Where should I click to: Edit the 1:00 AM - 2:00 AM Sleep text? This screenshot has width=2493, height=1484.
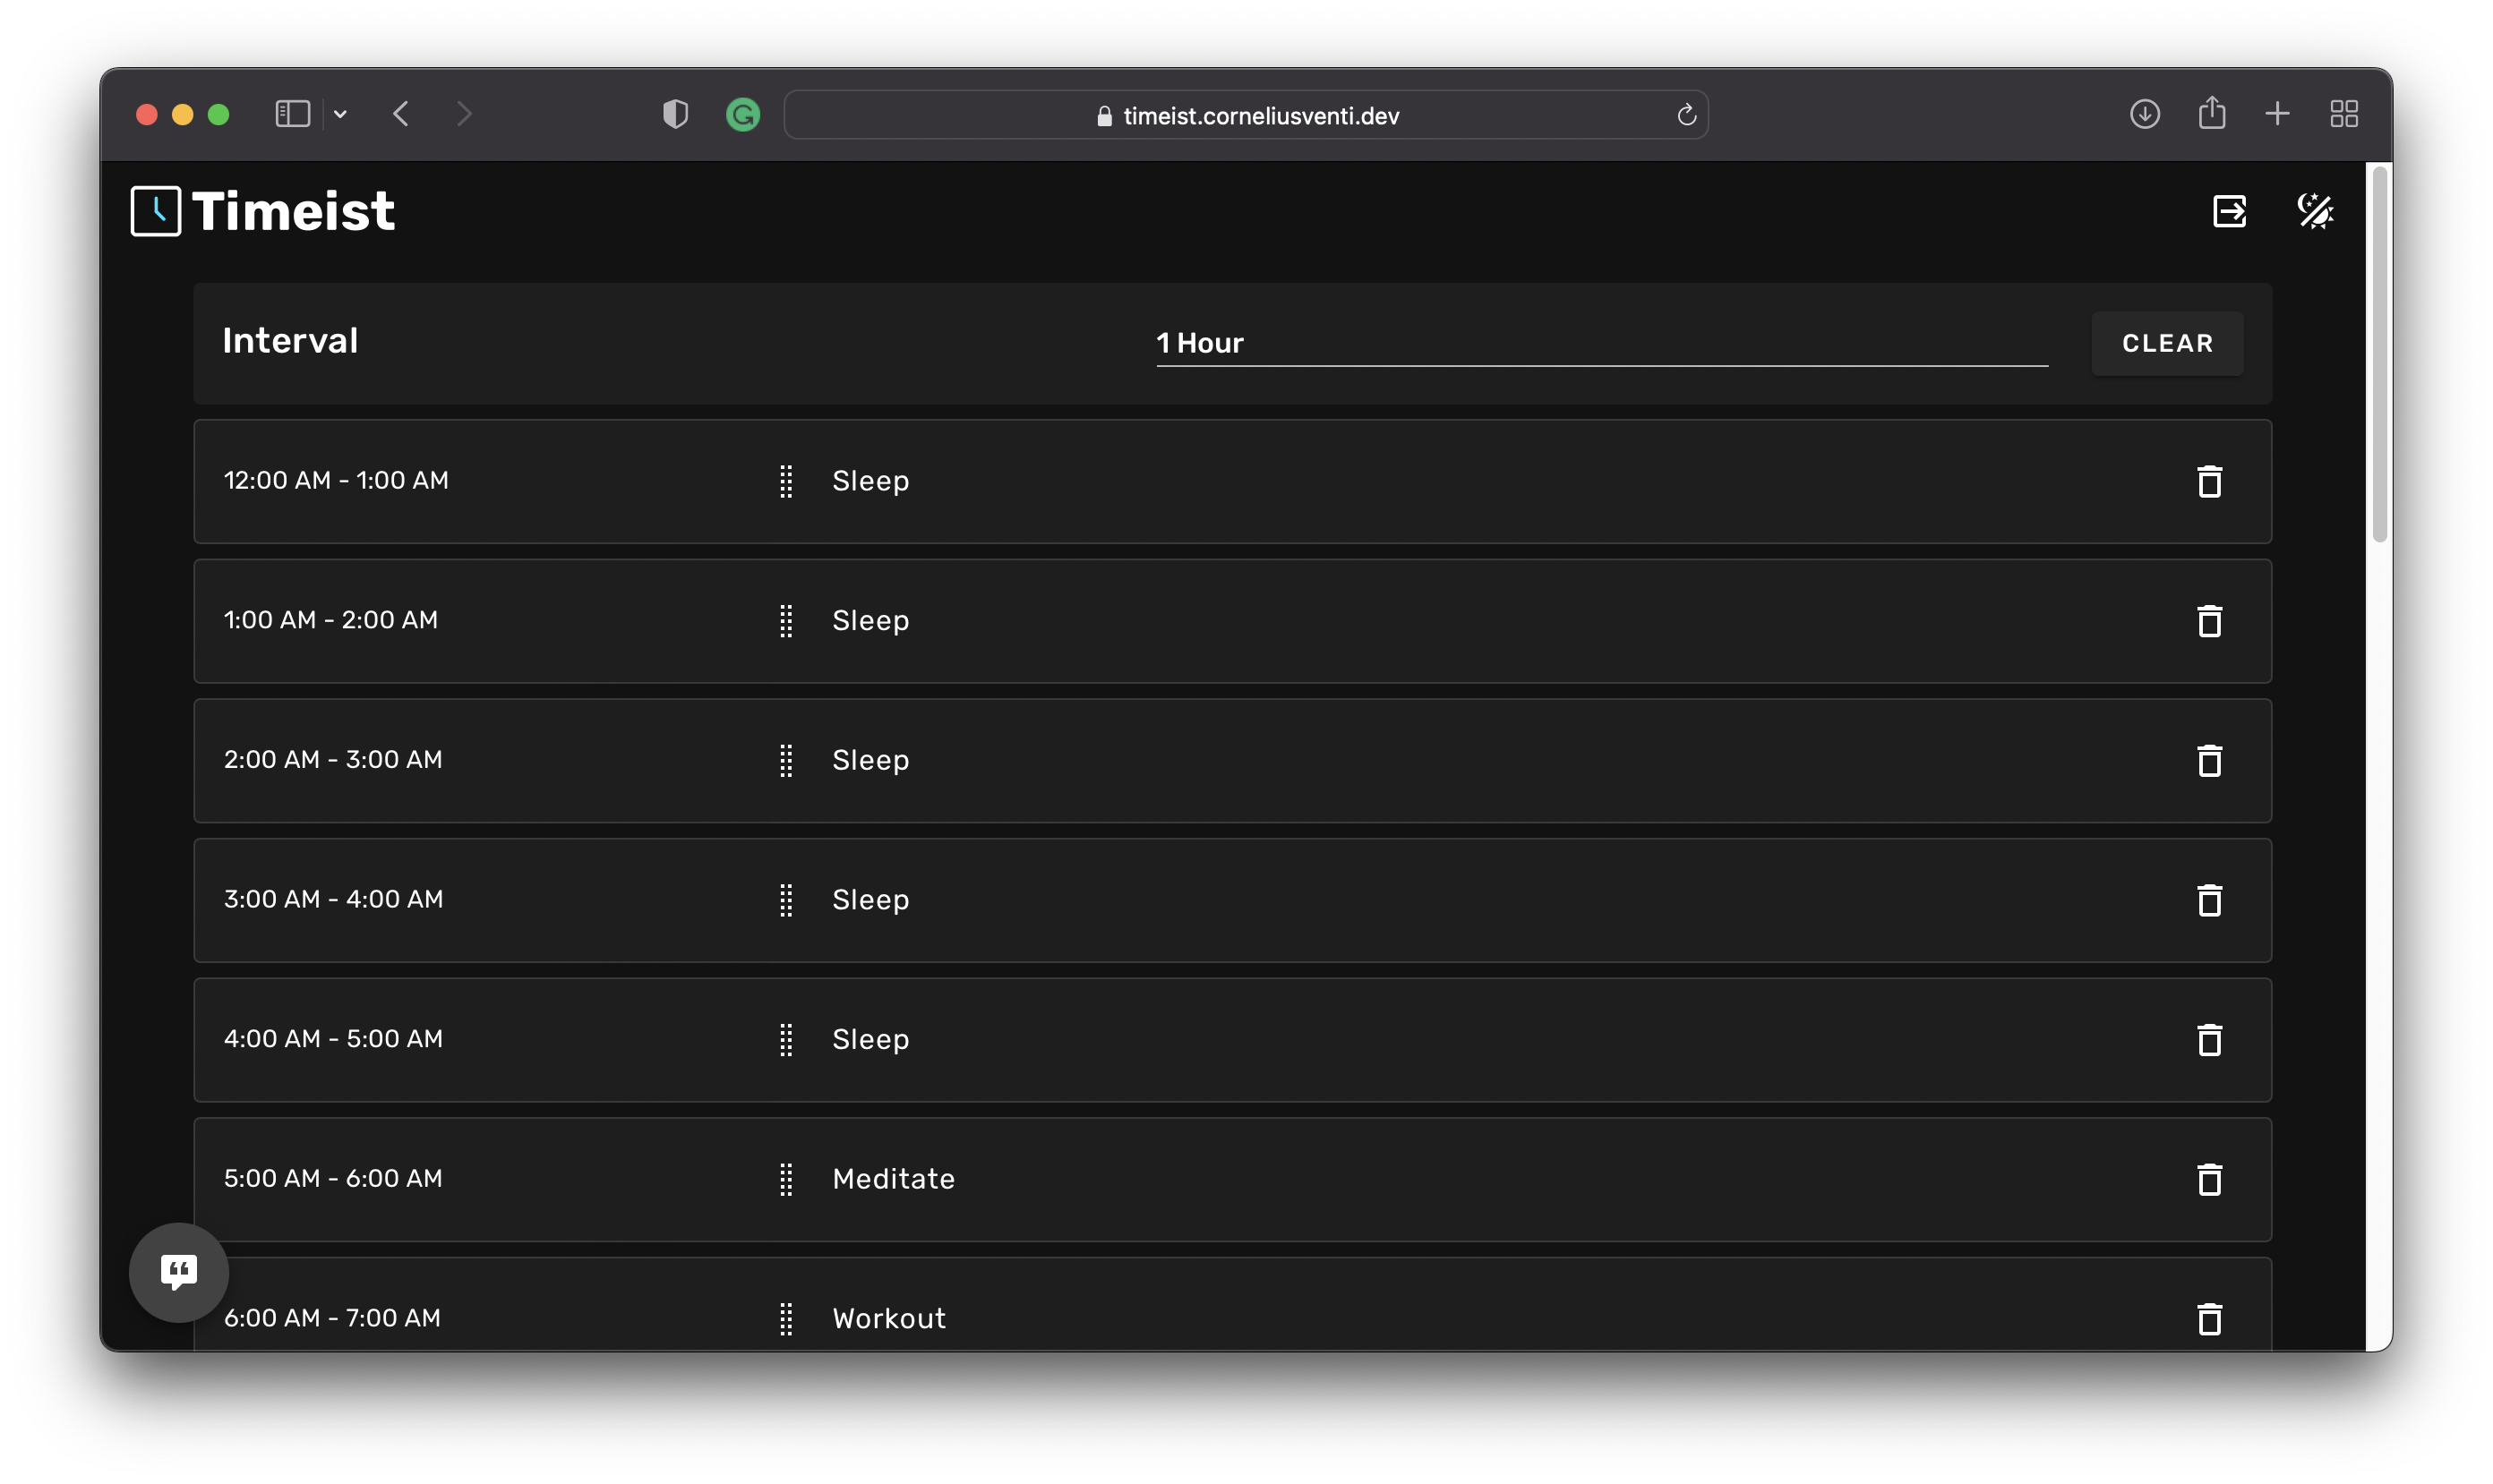pyautogui.click(x=870, y=621)
